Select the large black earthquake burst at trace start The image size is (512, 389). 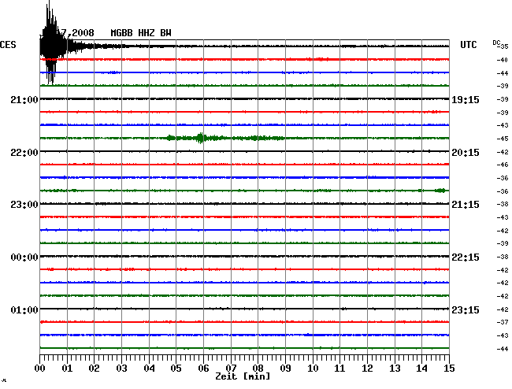click(x=52, y=43)
